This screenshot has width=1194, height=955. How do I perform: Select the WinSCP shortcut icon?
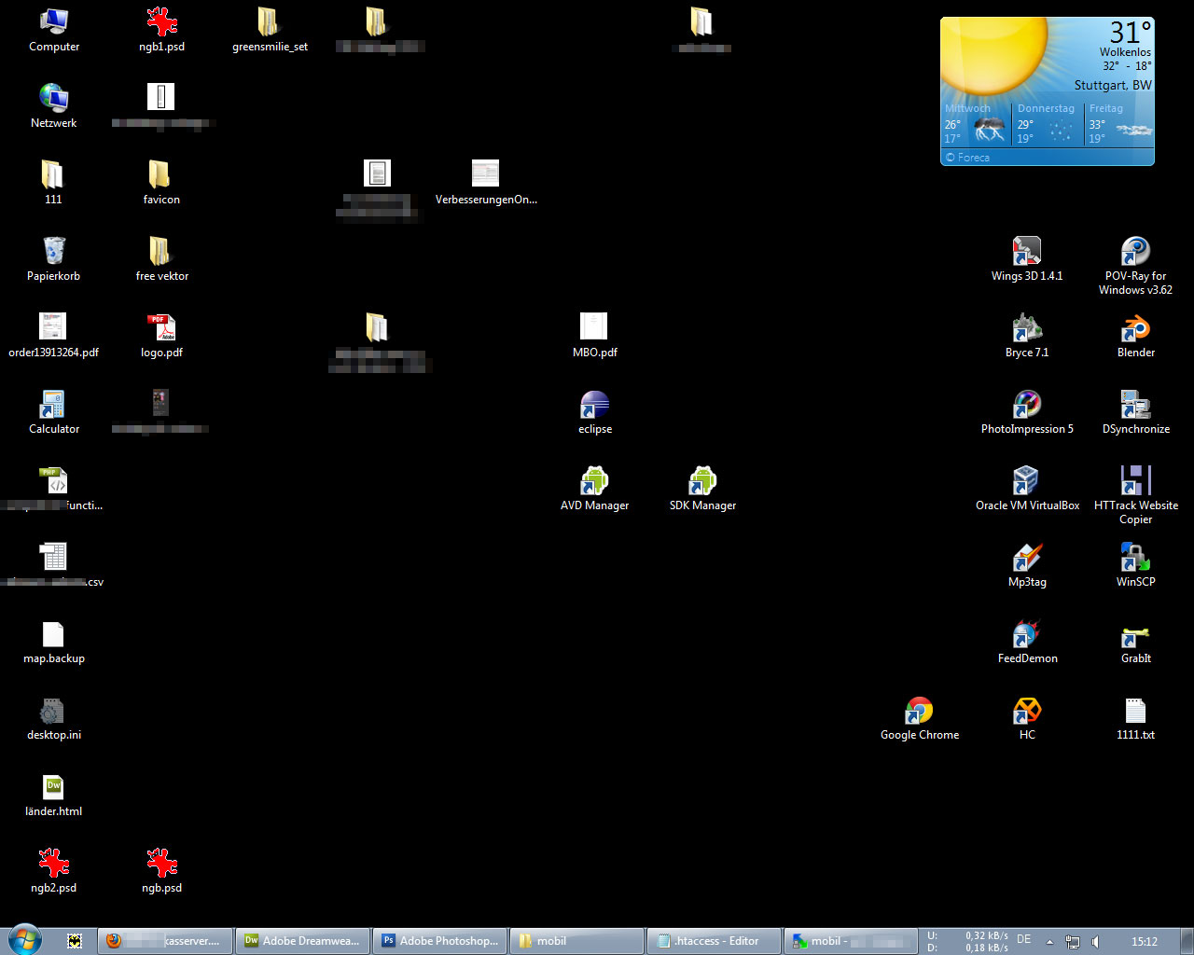pyautogui.click(x=1135, y=559)
